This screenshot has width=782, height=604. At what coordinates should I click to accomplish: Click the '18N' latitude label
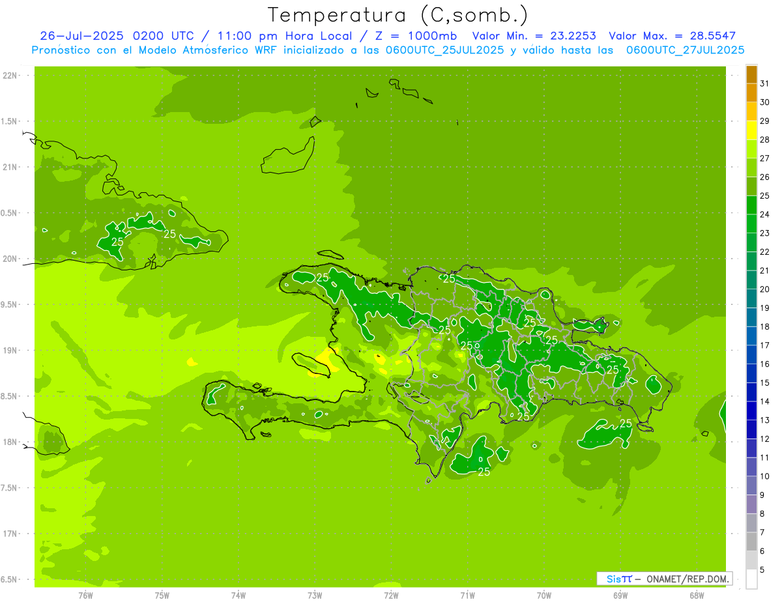(x=10, y=442)
